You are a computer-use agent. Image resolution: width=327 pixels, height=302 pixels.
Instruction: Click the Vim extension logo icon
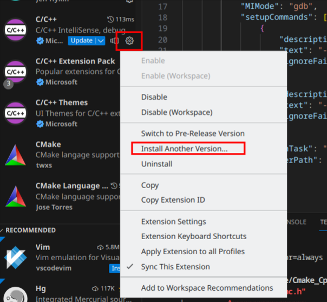coord(16,258)
